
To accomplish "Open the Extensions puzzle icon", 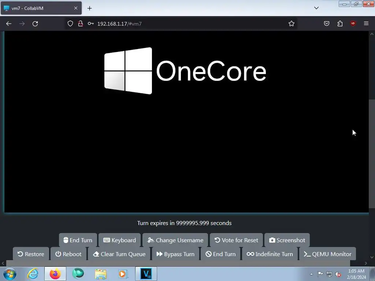I will point(340,23).
